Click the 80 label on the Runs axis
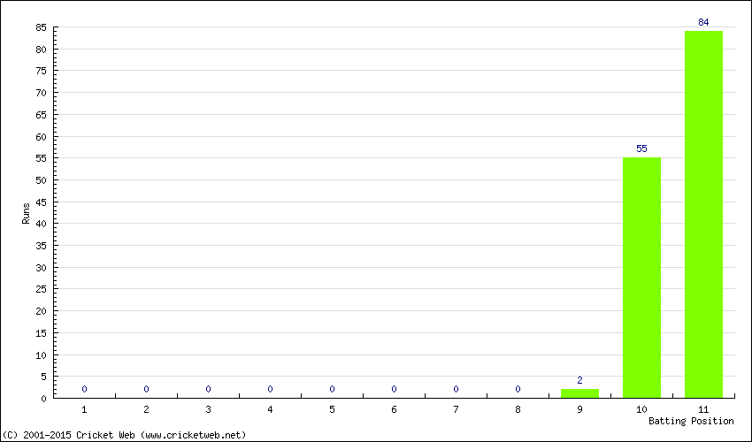Image resolution: width=752 pixels, height=442 pixels. click(41, 50)
